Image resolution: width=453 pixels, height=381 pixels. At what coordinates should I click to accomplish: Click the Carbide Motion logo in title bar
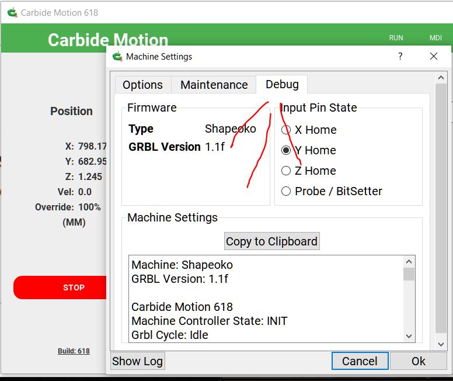[x=12, y=13]
